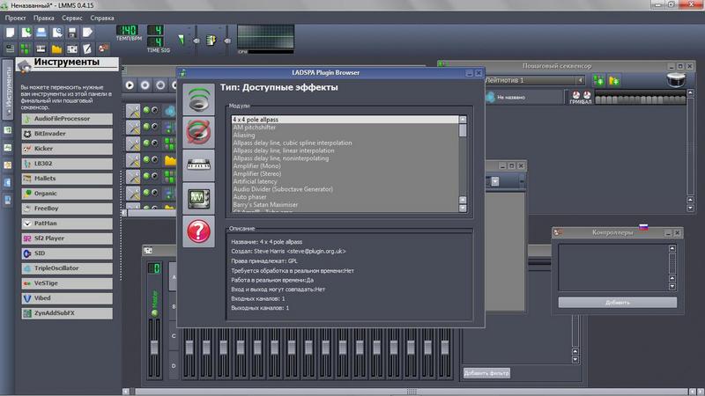Screen dimensions: 705x396
Task: Open the dropdown in the window behind LADSPA browser
Action: click(x=495, y=181)
